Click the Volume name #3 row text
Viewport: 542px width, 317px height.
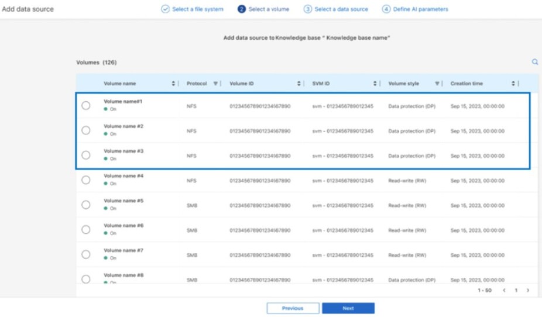click(124, 151)
